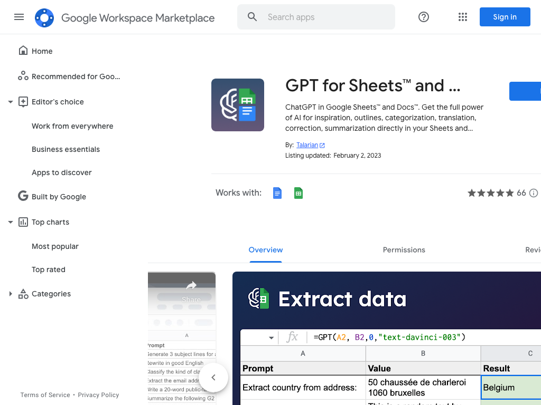Go to Home in sidebar

point(42,51)
